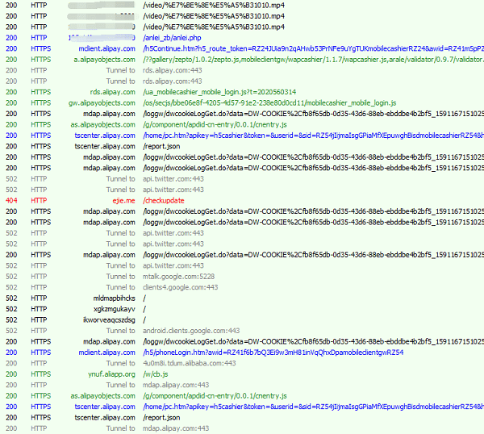Open the /h5/phoneLogin.htm request
Viewport: 484px width, 434px height.
pyautogui.click(x=273, y=353)
